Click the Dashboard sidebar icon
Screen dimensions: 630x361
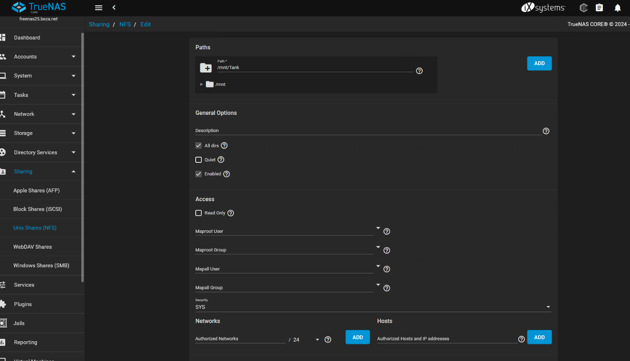coord(3,37)
